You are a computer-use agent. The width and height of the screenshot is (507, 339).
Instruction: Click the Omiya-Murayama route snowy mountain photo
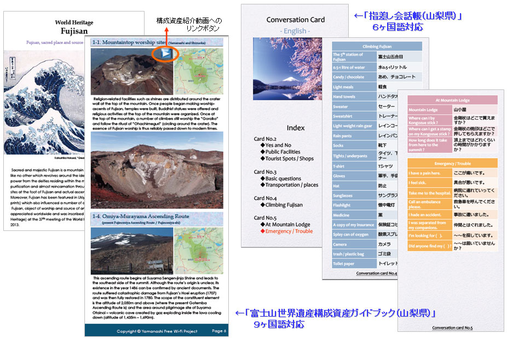click(132, 251)
